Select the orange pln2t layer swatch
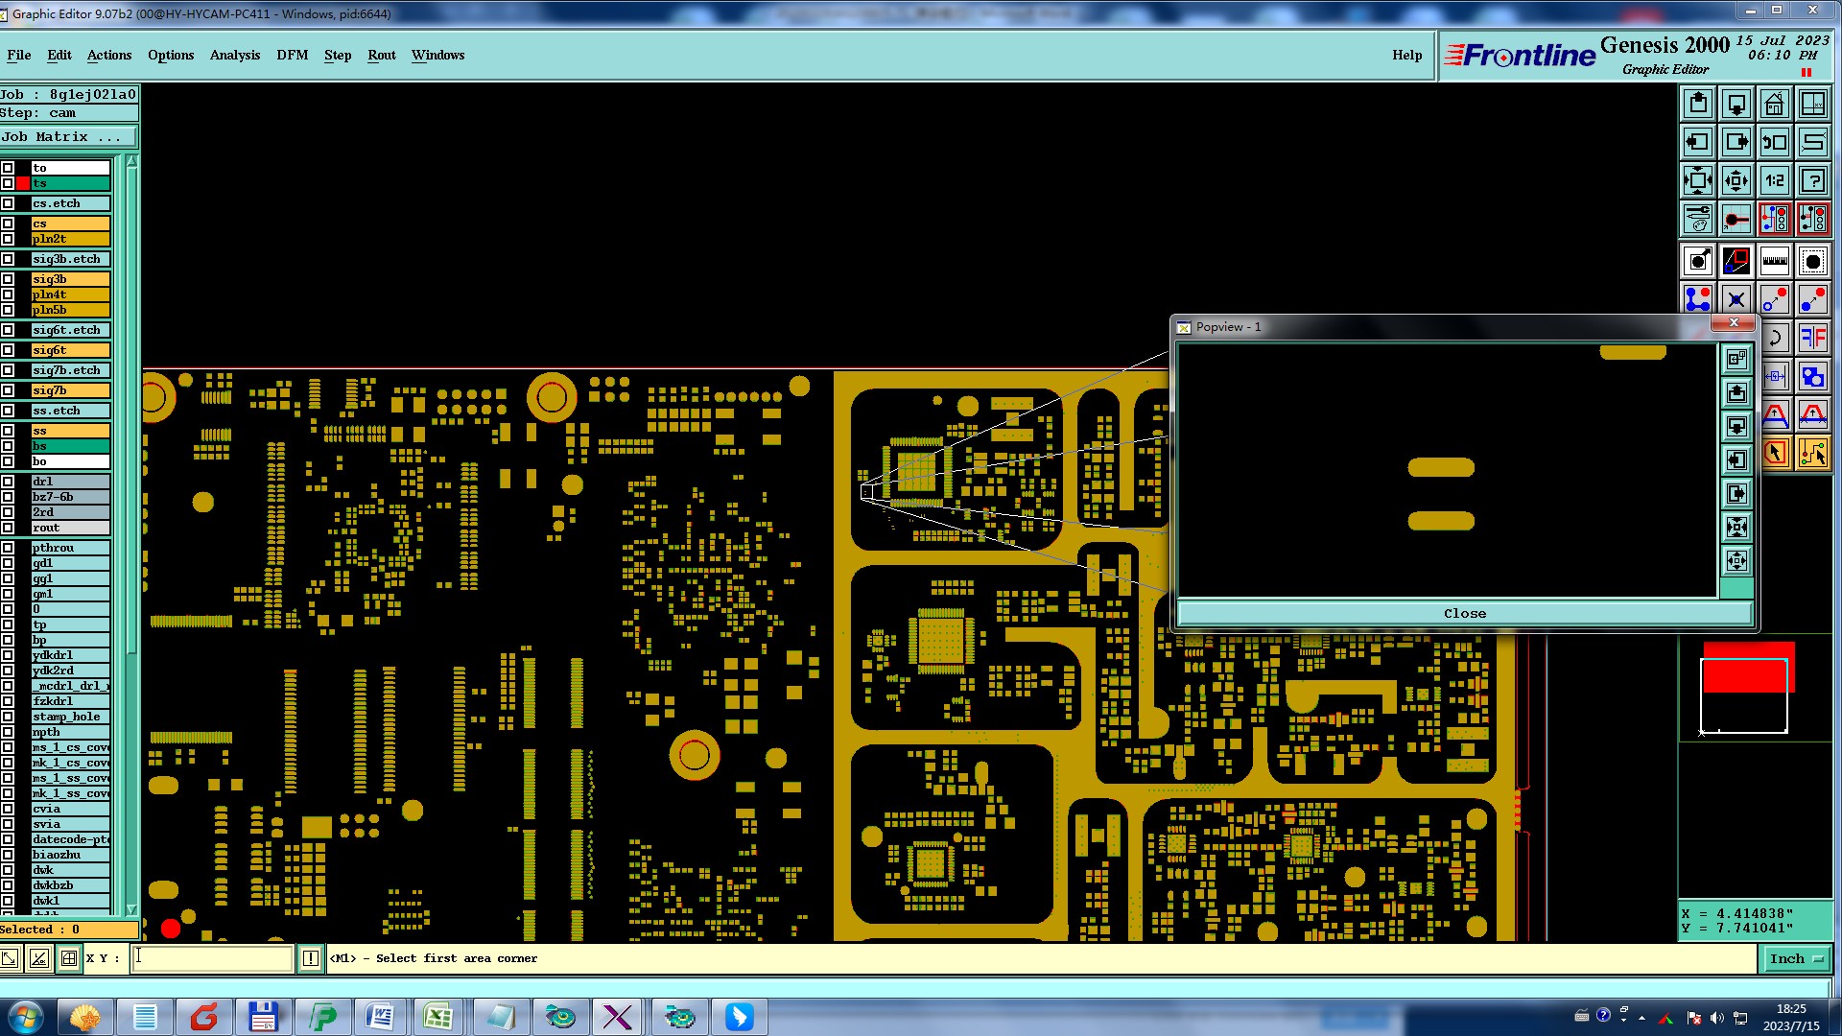Screen dimensions: 1842x1036 [70, 239]
